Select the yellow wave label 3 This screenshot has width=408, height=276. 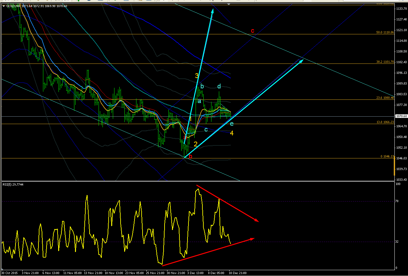[x=197, y=76]
